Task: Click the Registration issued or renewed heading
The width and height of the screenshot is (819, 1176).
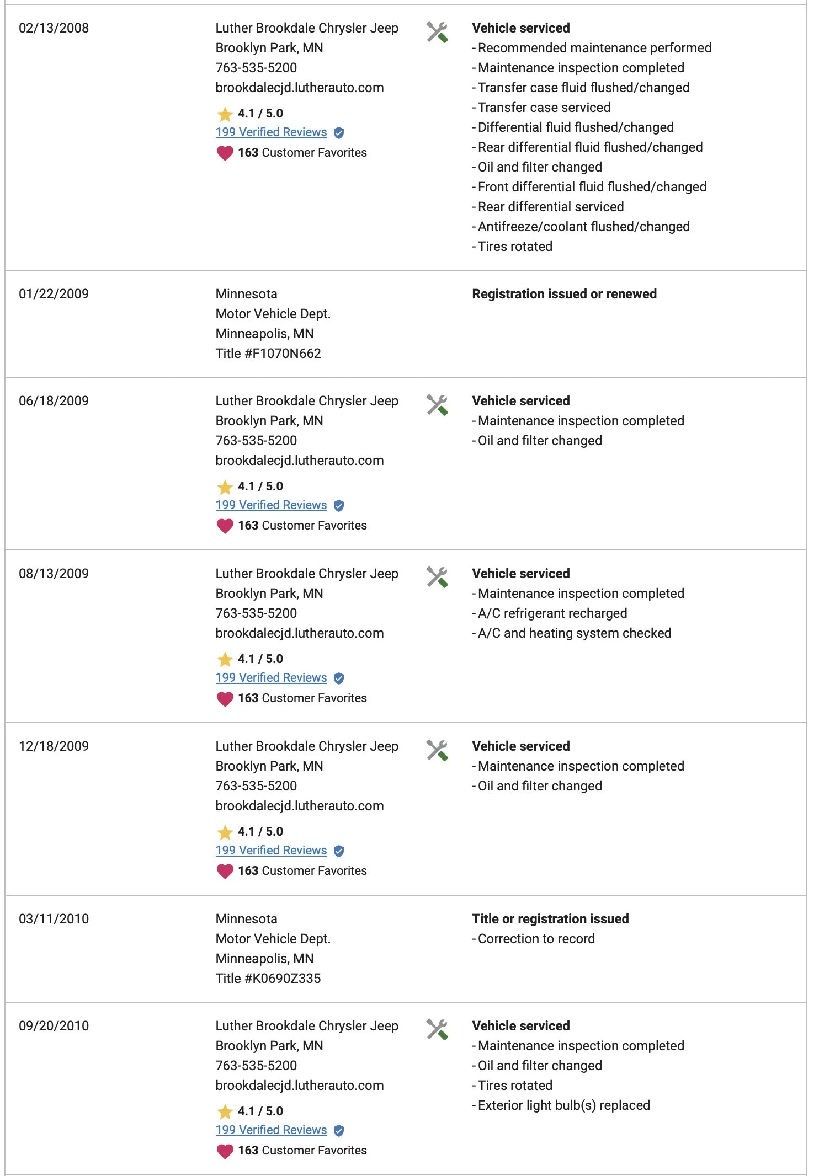Action: pyautogui.click(x=565, y=294)
